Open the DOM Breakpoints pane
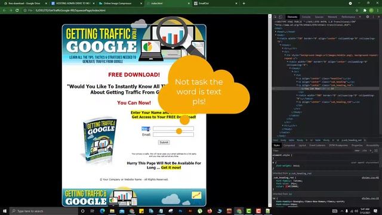382x215 pixels. tap(338, 145)
